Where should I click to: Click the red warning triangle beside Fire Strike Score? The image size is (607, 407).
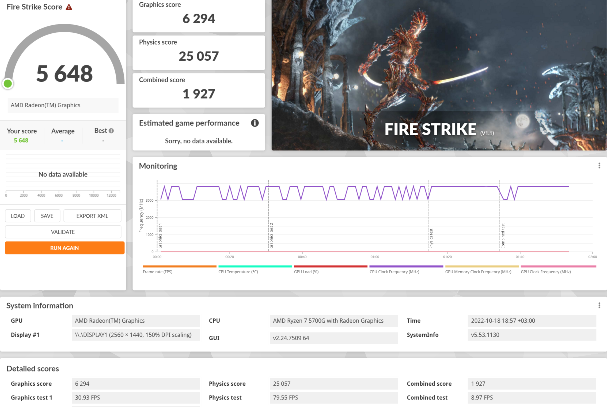(x=69, y=7)
